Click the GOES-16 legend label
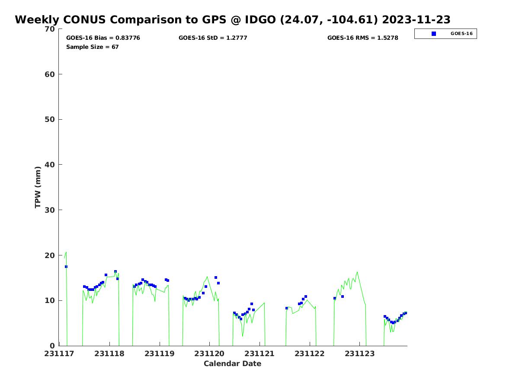Screen dimensions: 519x389 (x=461, y=33)
